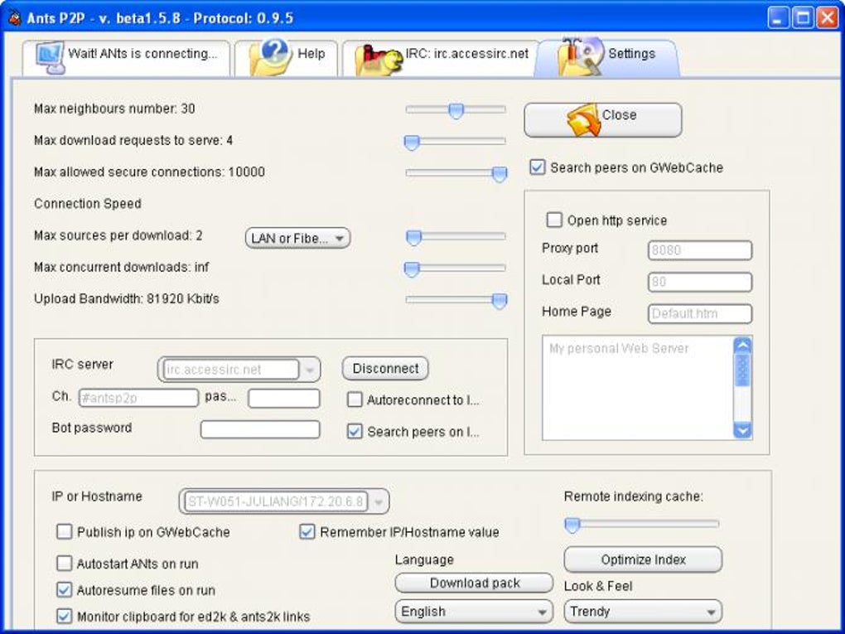The image size is (845, 634).
Task: Enable Autostart ANts on run
Action: (64, 564)
